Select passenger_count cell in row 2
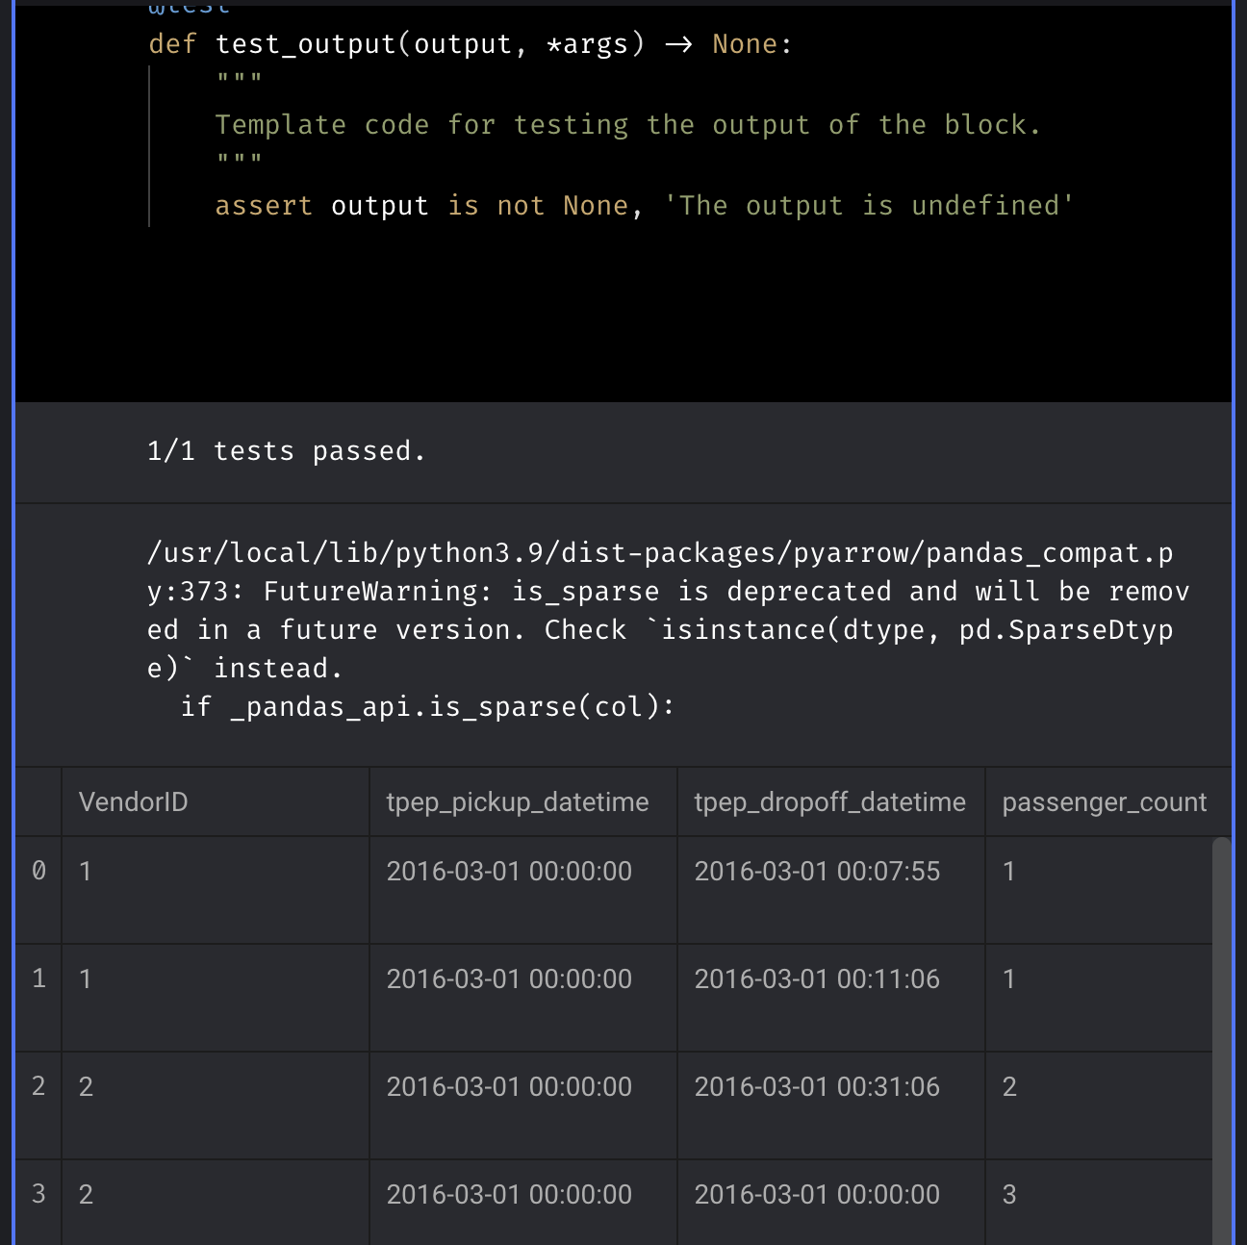 click(x=1009, y=1086)
